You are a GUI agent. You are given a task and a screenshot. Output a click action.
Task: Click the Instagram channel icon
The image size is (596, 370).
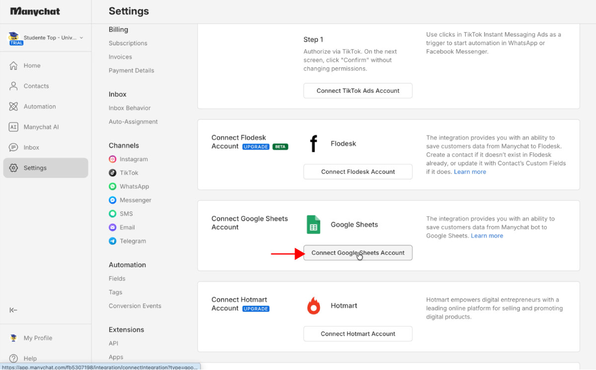[x=113, y=159]
